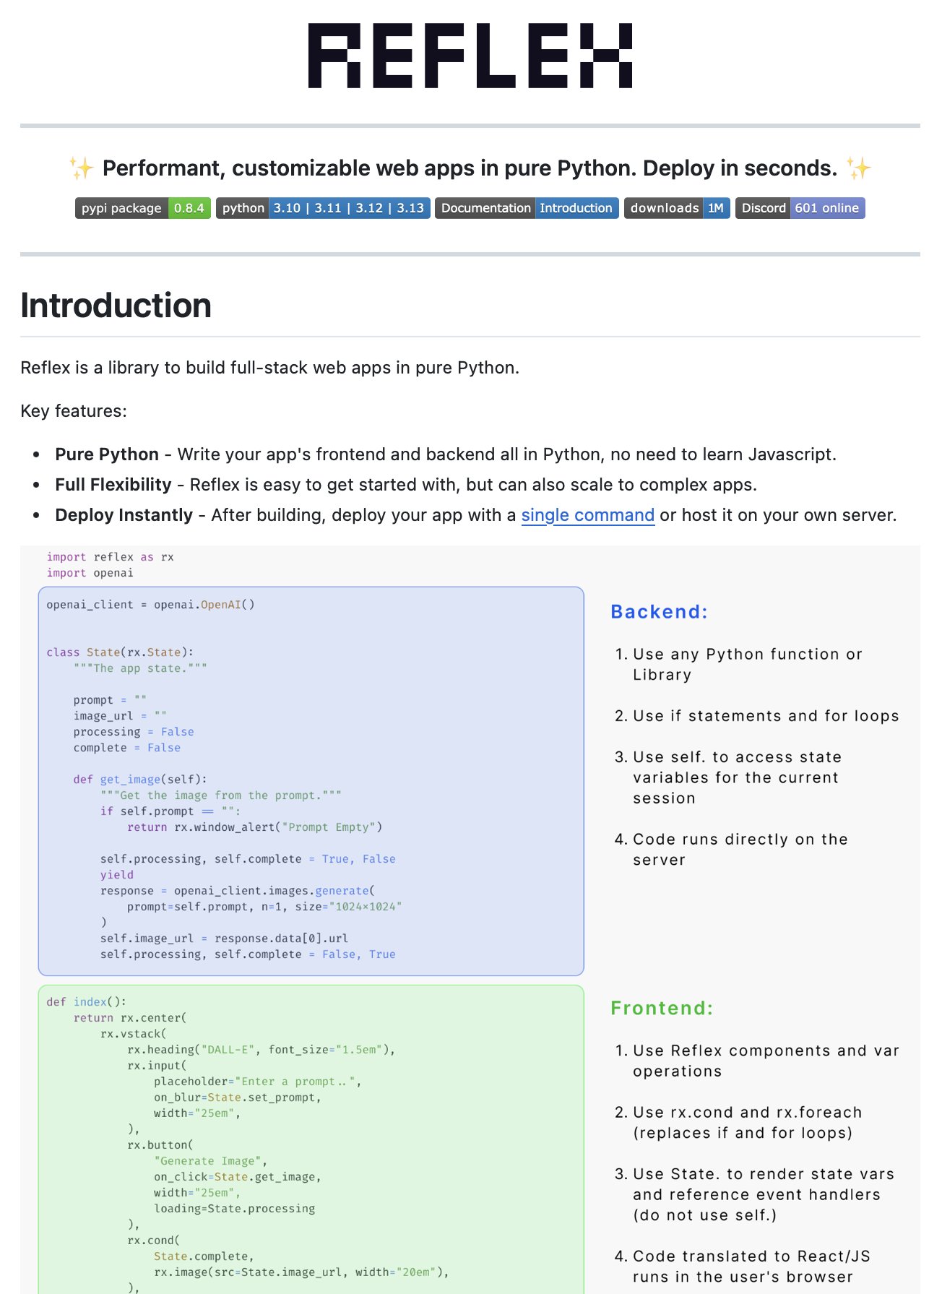Open the Discord 601 online badge

(x=800, y=208)
